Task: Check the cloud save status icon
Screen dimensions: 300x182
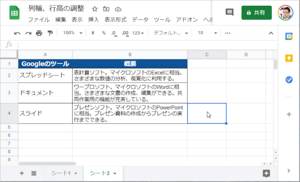Action: tap(118, 9)
